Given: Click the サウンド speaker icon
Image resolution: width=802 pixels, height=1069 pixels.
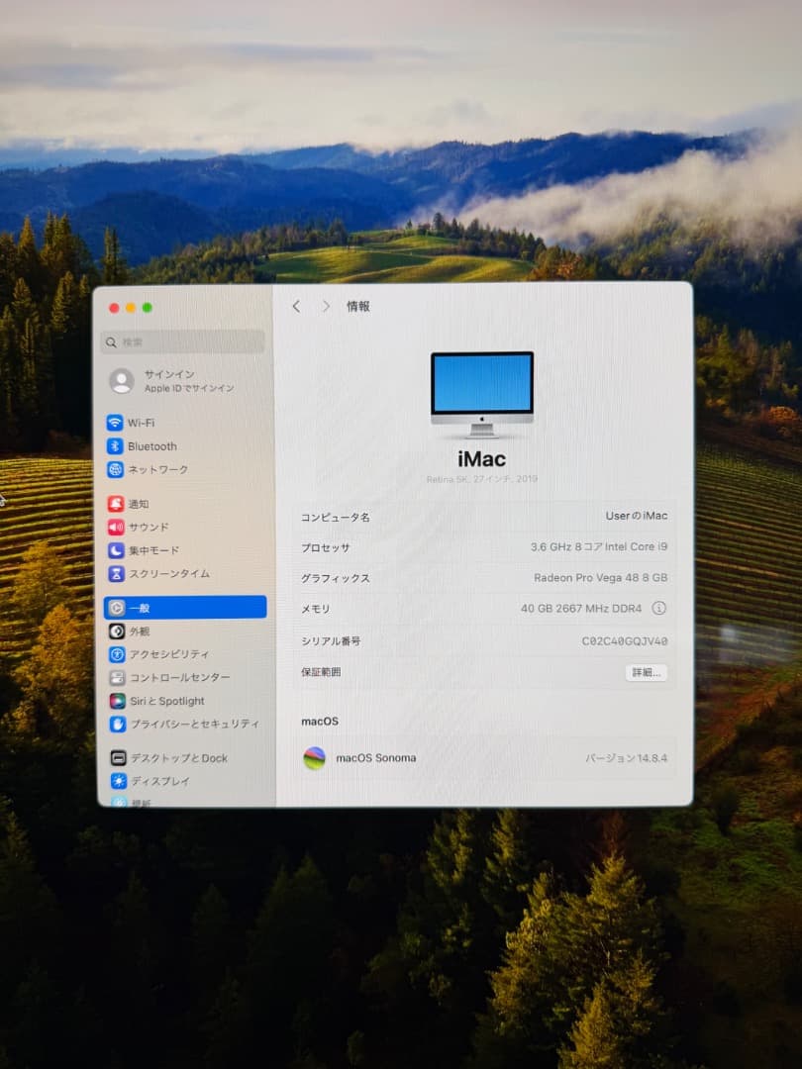Looking at the screenshot, I should click(115, 527).
